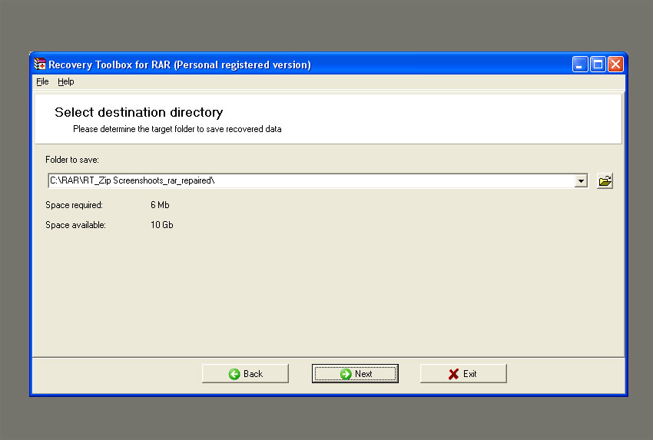Open the File menu
Screen dimensions: 653x440
42,81
